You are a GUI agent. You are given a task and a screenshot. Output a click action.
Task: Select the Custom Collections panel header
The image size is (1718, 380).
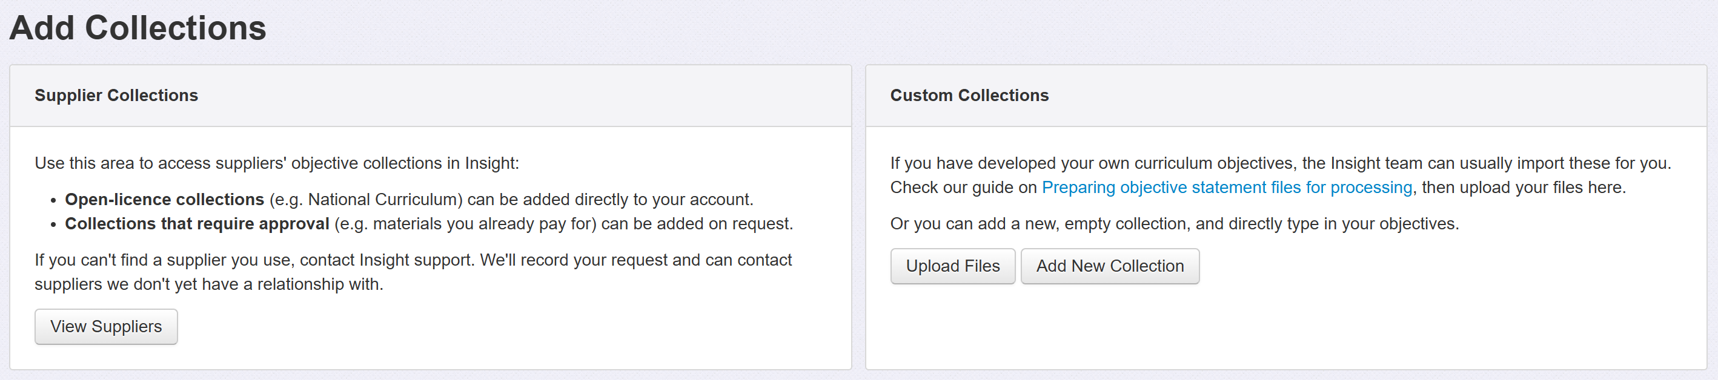[969, 96]
